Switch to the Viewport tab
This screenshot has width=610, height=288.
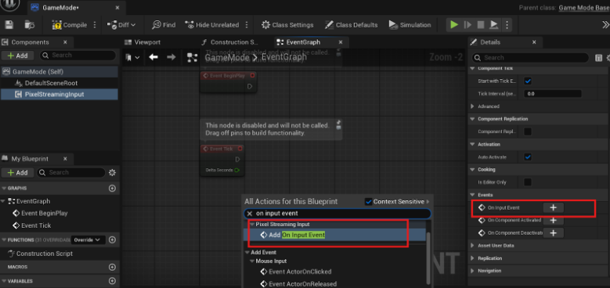tap(143, 42)
